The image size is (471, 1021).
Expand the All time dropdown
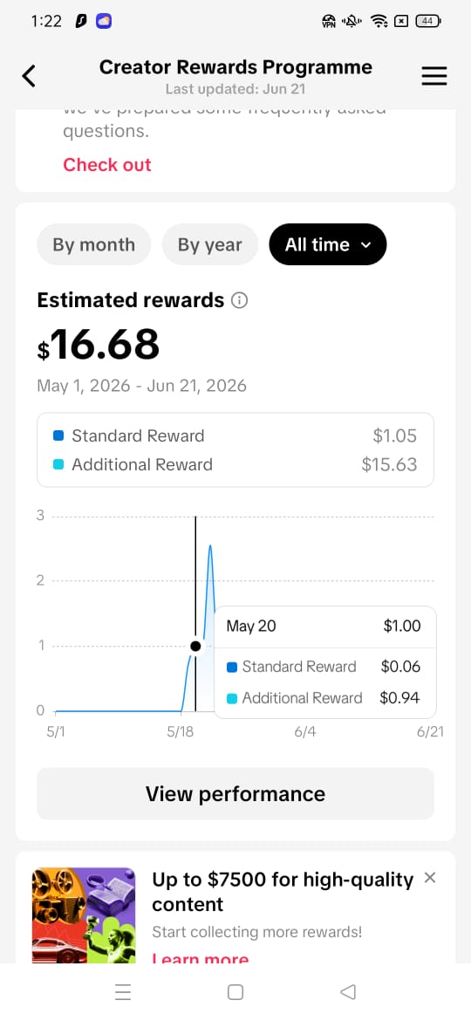coord(328,245)
